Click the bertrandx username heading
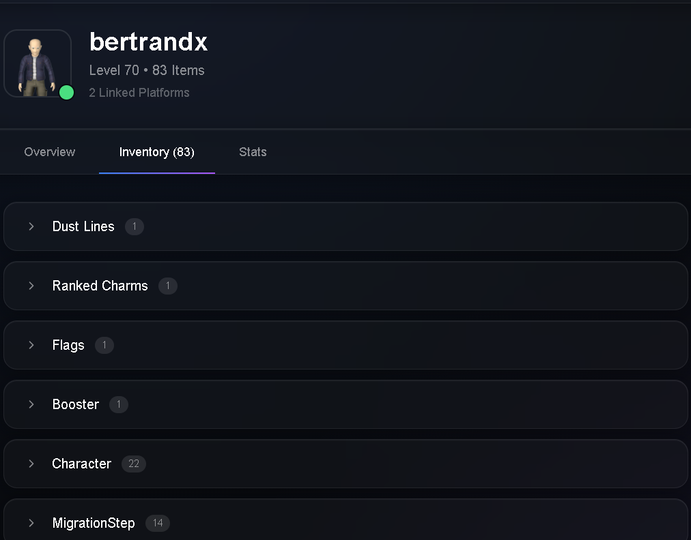The width and height of the screenshot is (691, 540). tap(149, 42)
